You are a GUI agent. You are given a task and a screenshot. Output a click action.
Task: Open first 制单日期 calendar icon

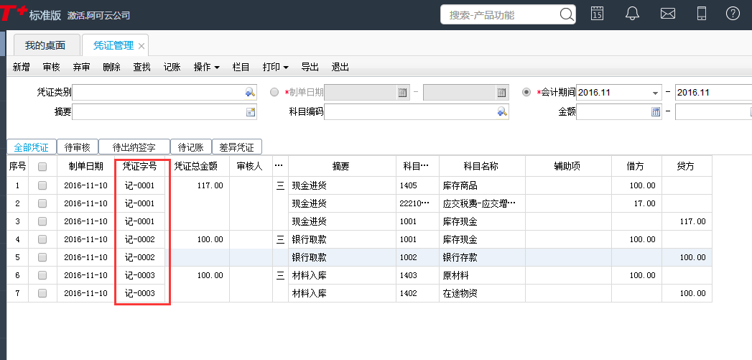[x=402, y=93]
